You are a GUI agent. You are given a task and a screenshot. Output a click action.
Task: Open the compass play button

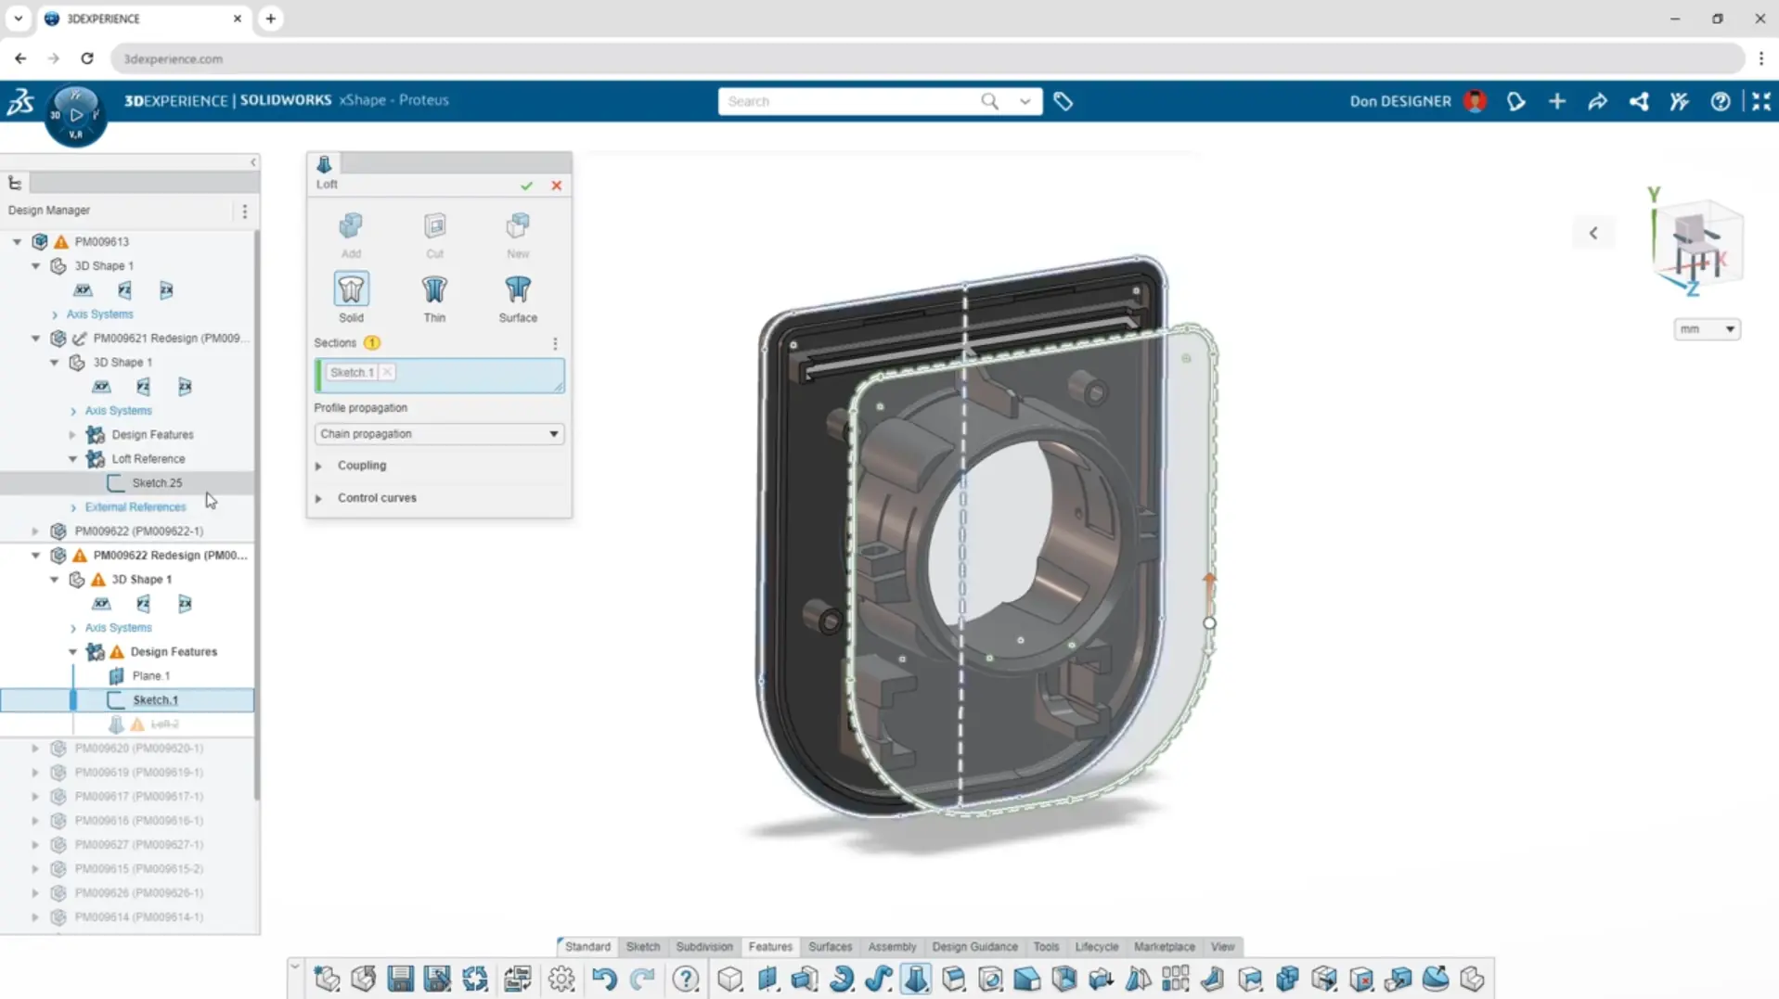[75, 115]
